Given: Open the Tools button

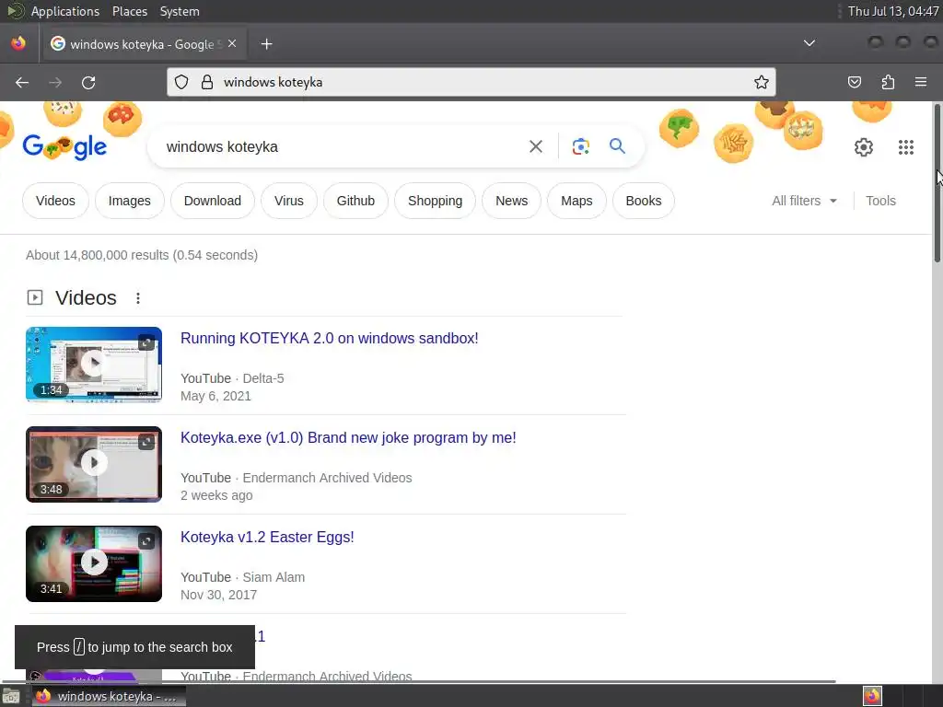Looking at the screenshot, I should coord(880,201).
